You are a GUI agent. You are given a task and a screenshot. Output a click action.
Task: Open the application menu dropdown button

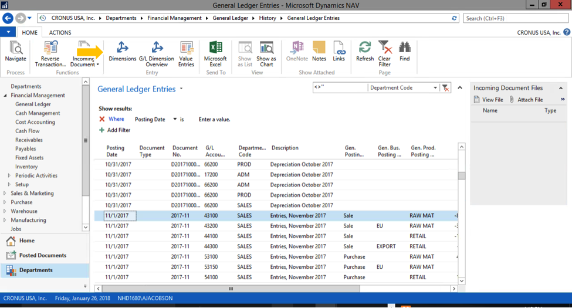(8, 32)
